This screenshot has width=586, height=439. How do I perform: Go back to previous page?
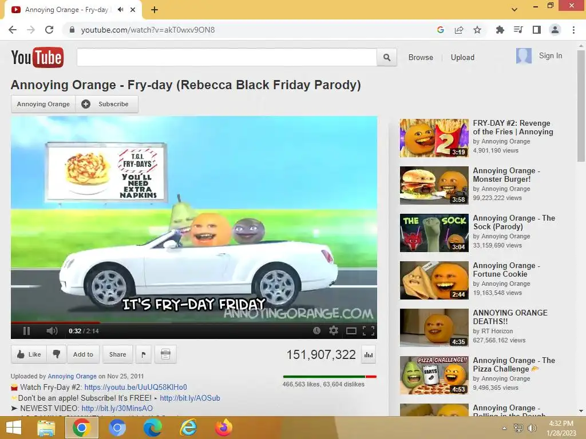point(13,30)
